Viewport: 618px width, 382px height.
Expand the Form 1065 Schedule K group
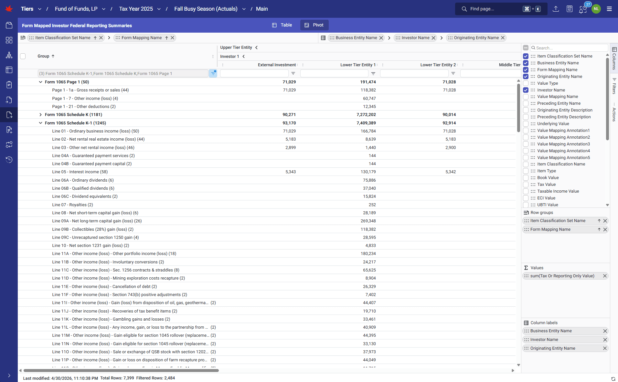coord(40,115)
